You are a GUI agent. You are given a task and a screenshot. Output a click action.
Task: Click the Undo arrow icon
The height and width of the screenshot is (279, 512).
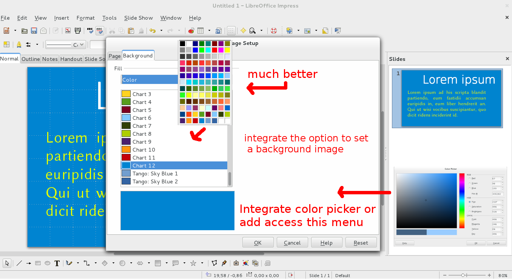coord(153,31)
